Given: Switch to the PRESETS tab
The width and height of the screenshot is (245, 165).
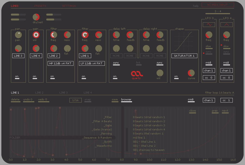Looking at the screenshot, I should (x=40, y=6).
